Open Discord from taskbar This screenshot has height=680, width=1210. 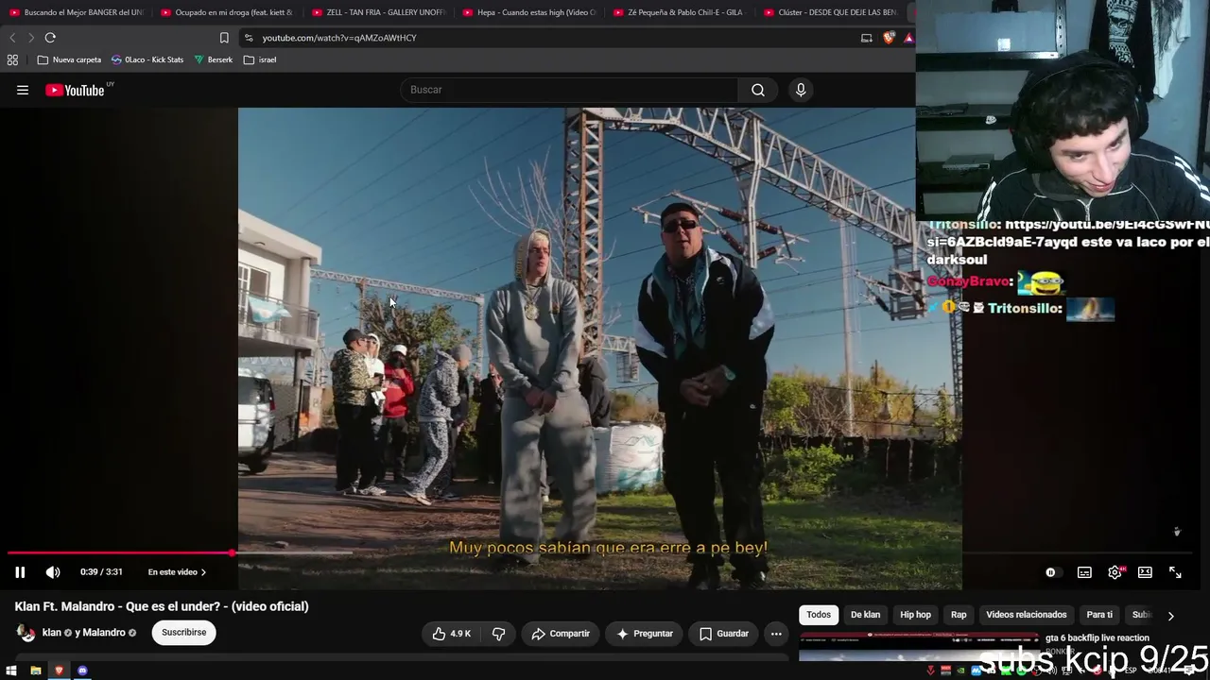[82, 671]
